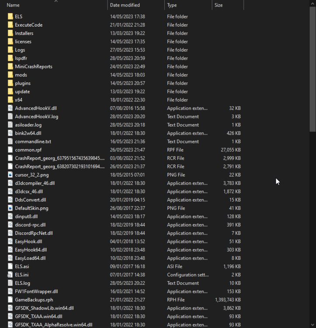Screen dimensions: 316x328
Task: Select the ELS.asi file icon
Action: pos(10,266)
